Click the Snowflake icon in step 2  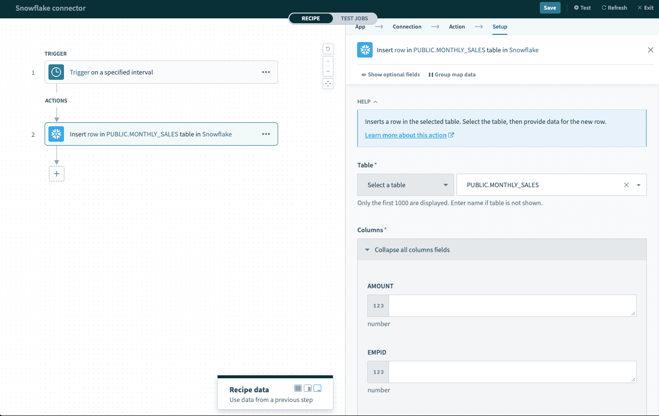56,134
